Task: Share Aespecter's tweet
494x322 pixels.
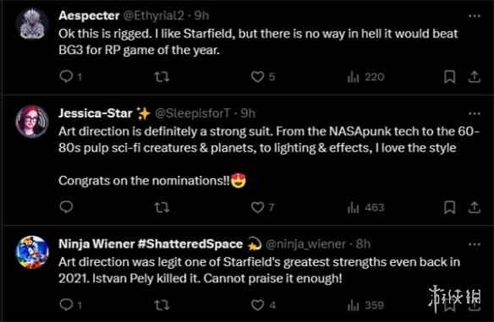Action: (x=475, y=77)
